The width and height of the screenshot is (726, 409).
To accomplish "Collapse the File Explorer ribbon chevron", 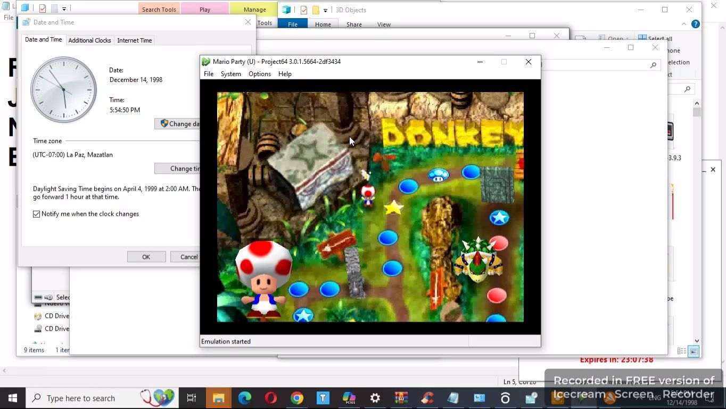I will click(684, 24).
